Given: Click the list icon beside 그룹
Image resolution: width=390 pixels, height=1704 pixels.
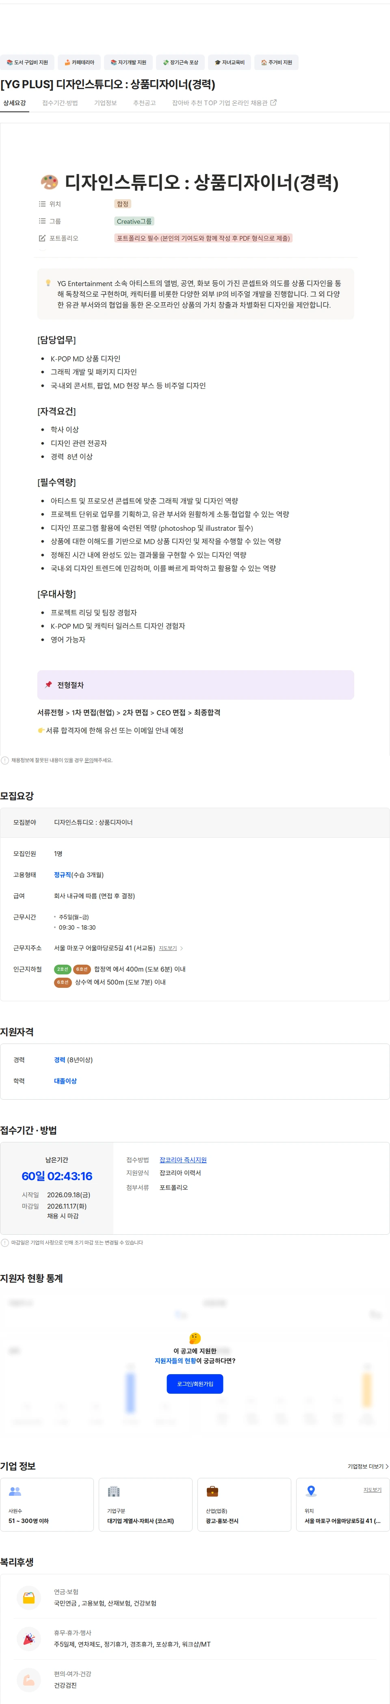Looking at the screenshot, I should click(x=42, y=221).
